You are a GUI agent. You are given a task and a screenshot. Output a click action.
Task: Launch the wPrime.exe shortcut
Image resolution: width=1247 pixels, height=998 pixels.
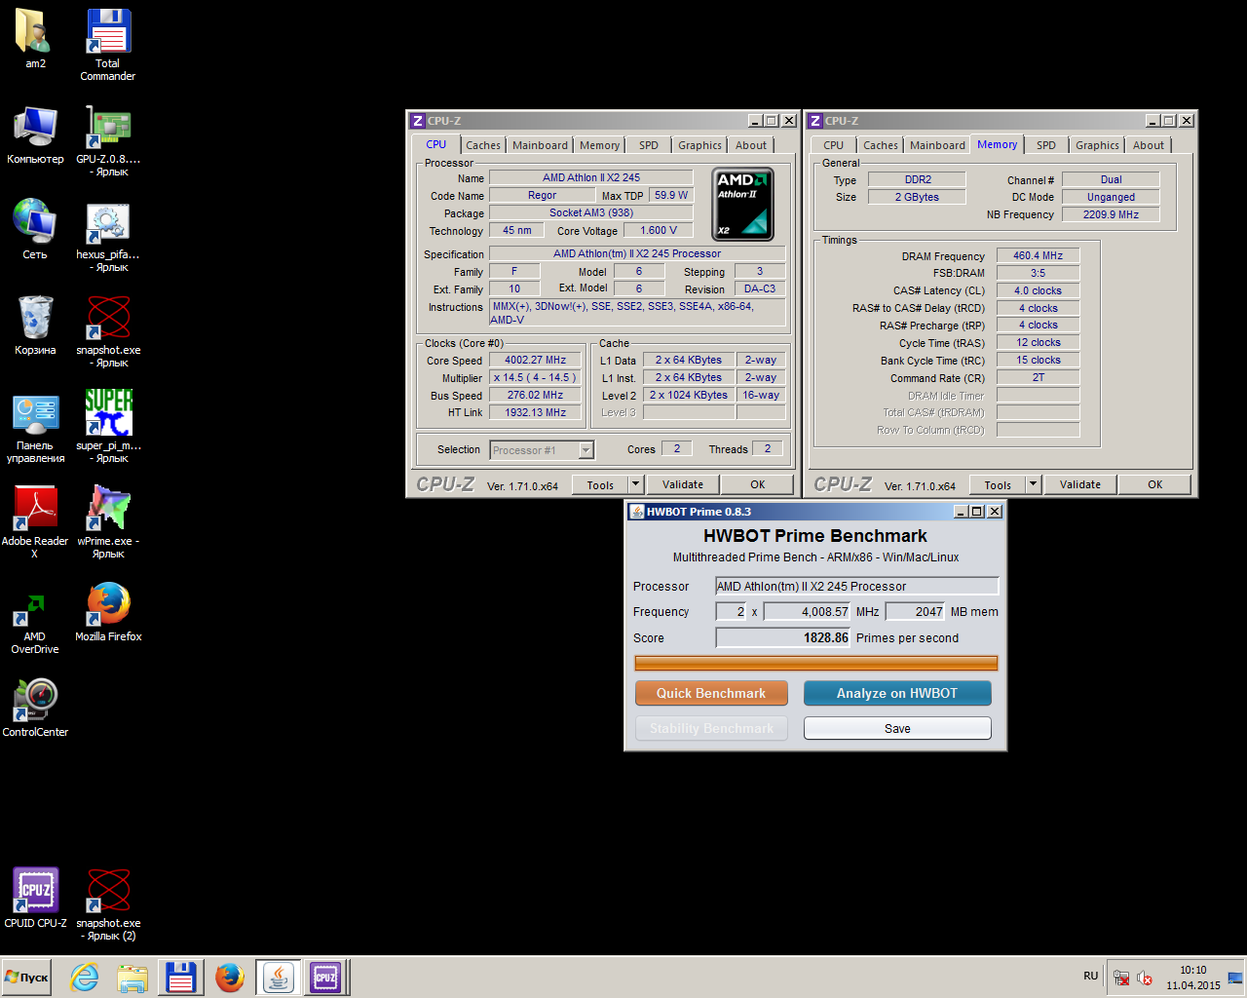click(x=108, y=522)
